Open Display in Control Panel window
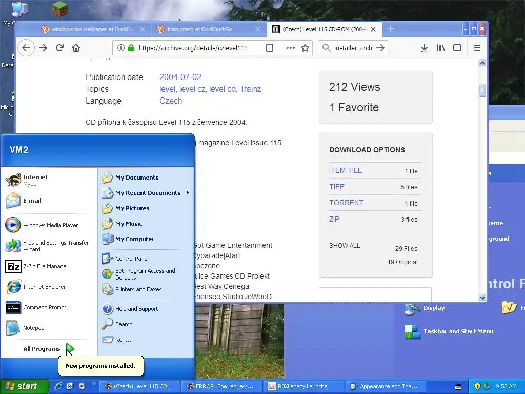 [x=425, y=308]
